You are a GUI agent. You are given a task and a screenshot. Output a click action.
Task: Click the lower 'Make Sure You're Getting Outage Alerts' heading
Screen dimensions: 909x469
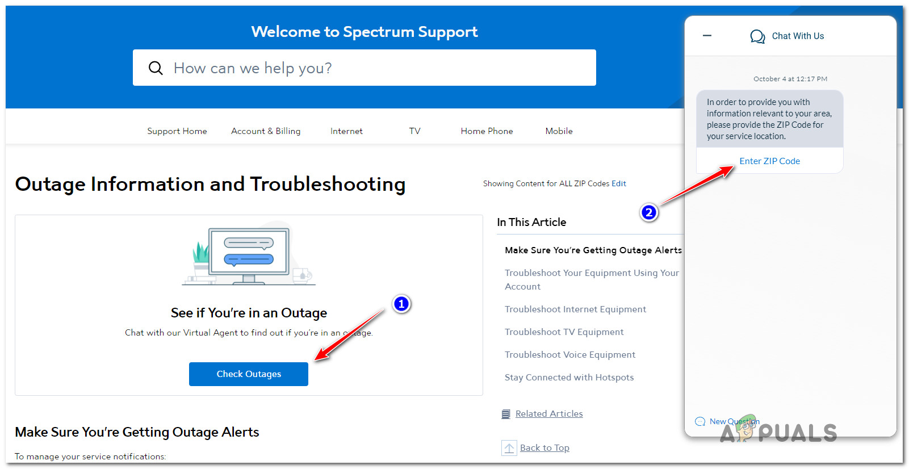[x=137, y=432]
